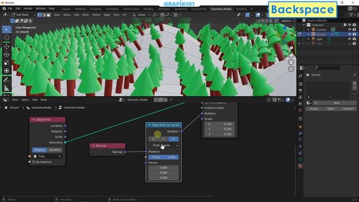Adjust the Factor 1.000 slider on node
Viewport: 359px width, 202px height.
163,157
